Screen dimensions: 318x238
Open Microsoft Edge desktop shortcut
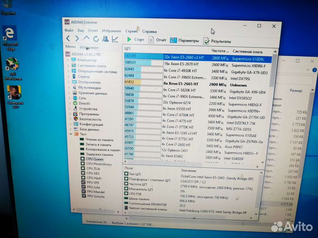point(10,38)
